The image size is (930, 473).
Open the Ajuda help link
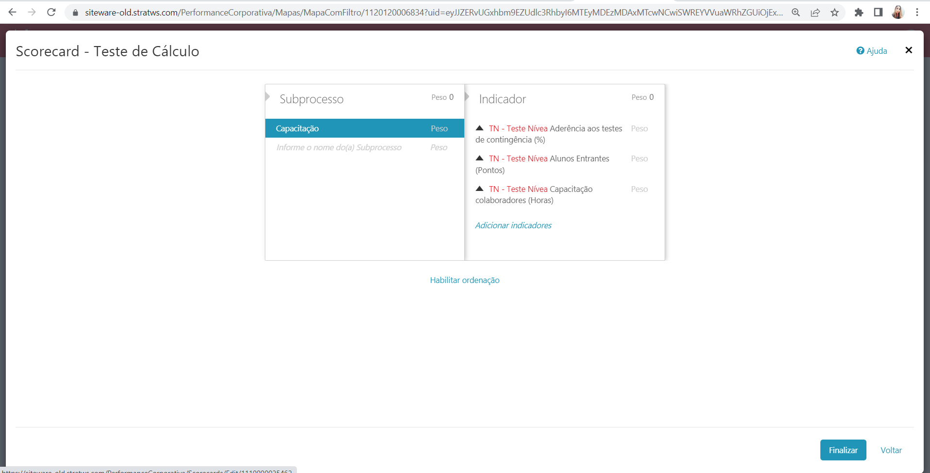(x=872, y=51)
